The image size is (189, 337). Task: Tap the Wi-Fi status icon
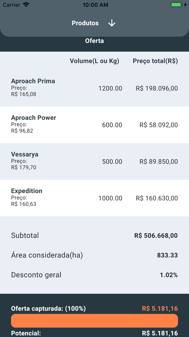pos(26,5)
